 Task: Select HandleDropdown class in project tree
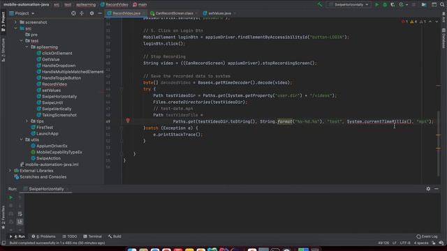tap(59, 66)
